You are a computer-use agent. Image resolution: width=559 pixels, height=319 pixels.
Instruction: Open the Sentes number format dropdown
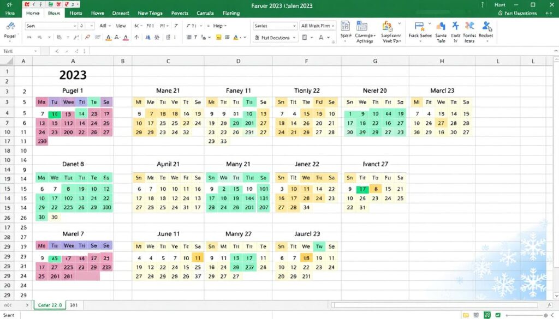click(x=294, y=26)
